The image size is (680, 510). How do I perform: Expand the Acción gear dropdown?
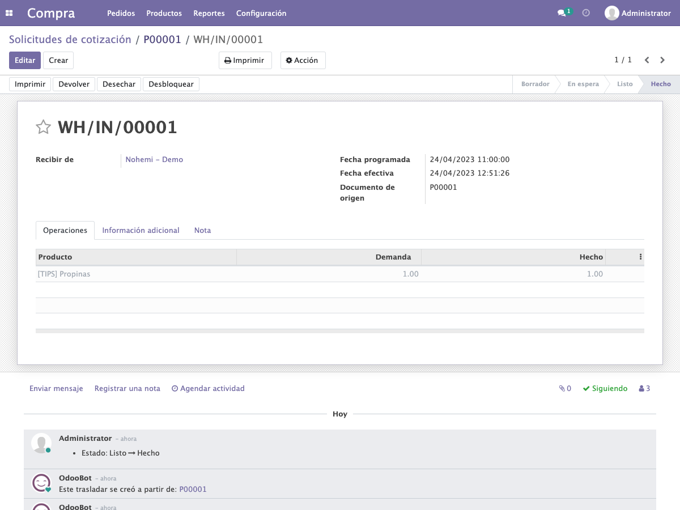point(303,61)
